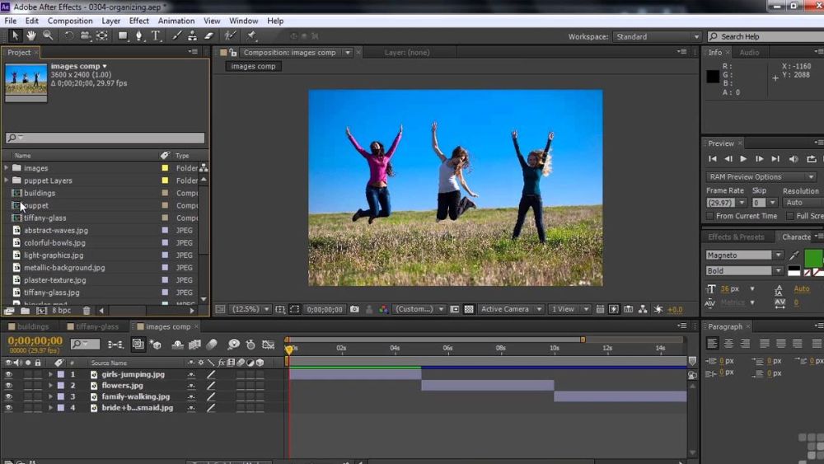
Task: Switch to the buildings timeline tab
Action: tap(33, 326)
